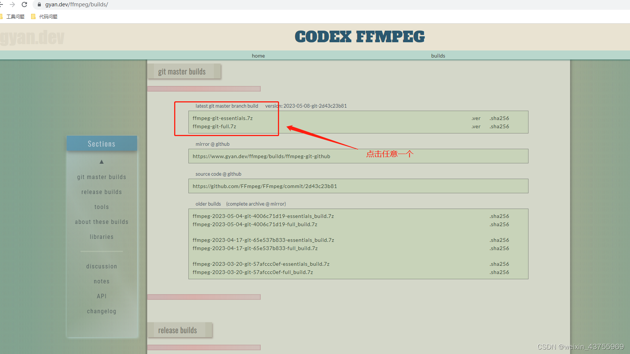Screen dimensions: 630x354
Task: Open the 工具问题 bookmark folder
Action: (12, 16)
